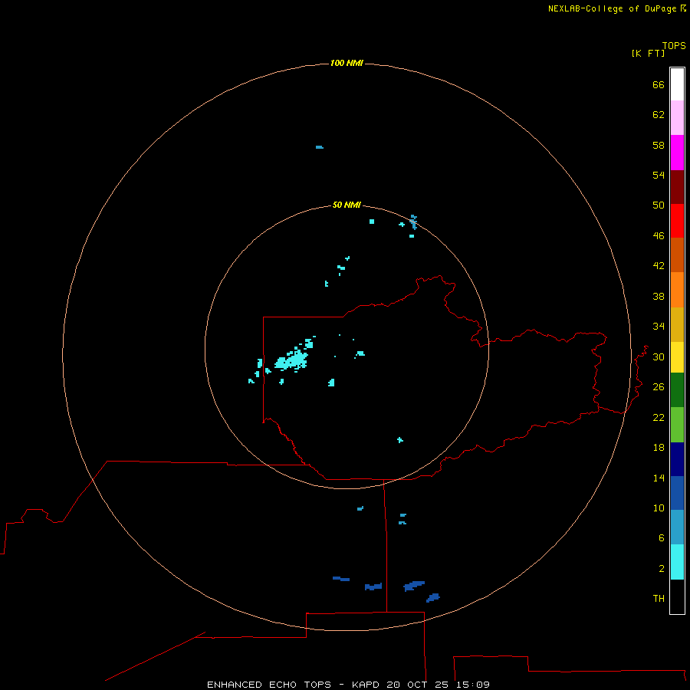Click the navy 22 kft legend swatch
Viewport: 690px width, 690px height.
[677, 459]
